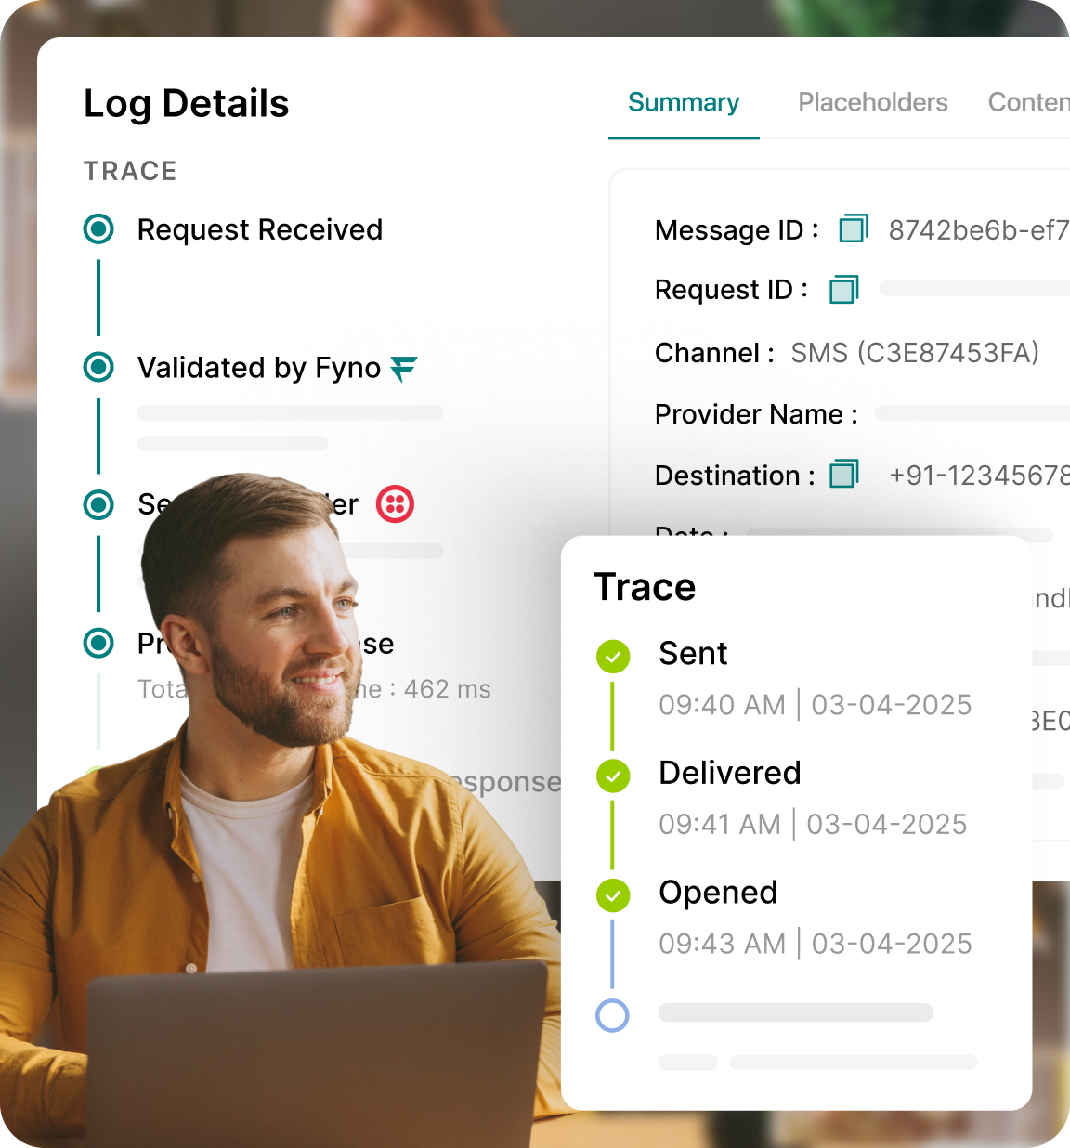Viewport: 1070px width, 1148px height.
Task: Click the empty pending trace circle
Action: point(612,1015)
